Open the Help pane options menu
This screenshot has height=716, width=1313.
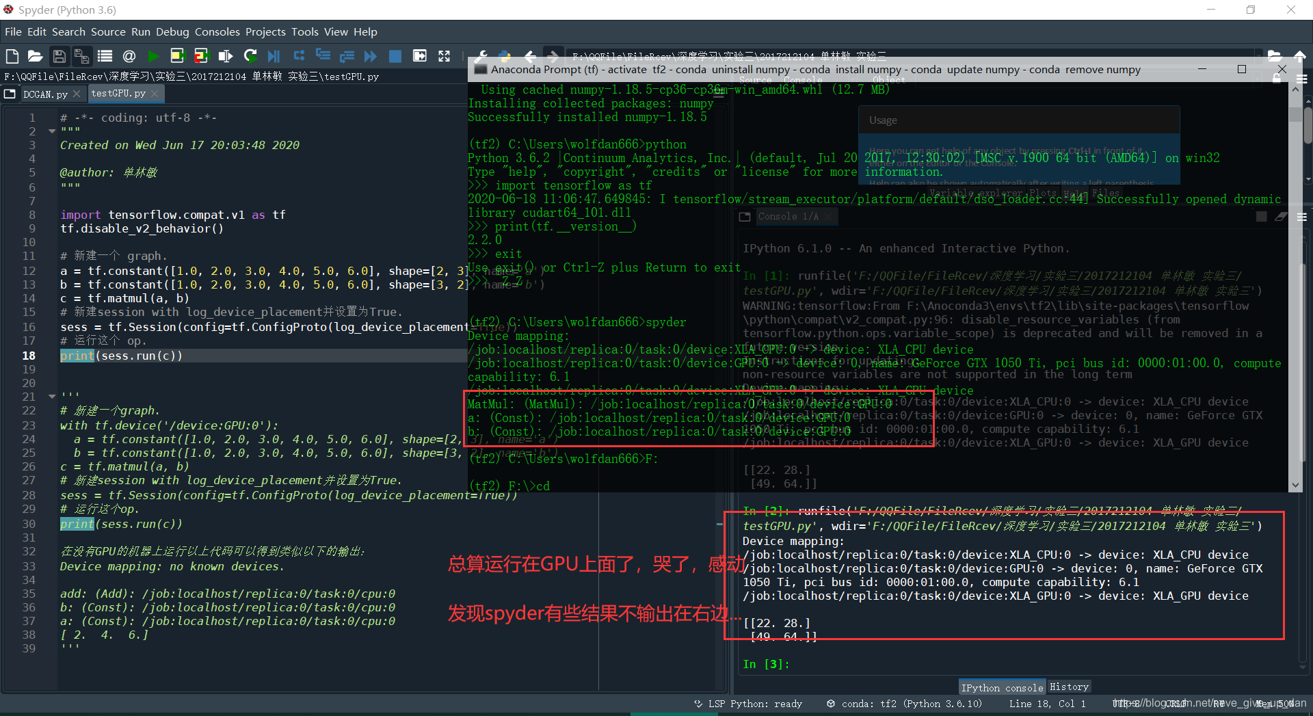pyautogui.click(x=1302, y=79)
